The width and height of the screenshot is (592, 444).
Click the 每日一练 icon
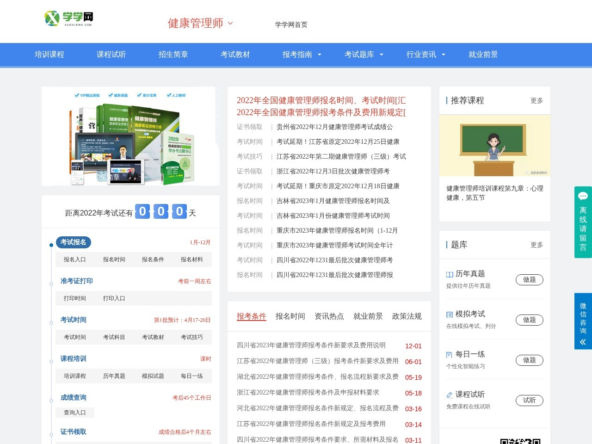(x=450, y=355)
